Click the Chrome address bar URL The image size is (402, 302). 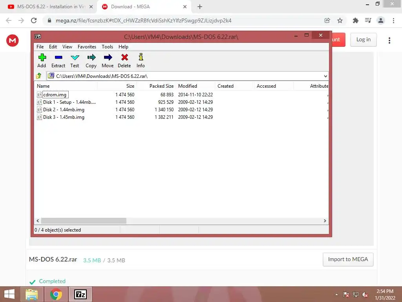144,20
